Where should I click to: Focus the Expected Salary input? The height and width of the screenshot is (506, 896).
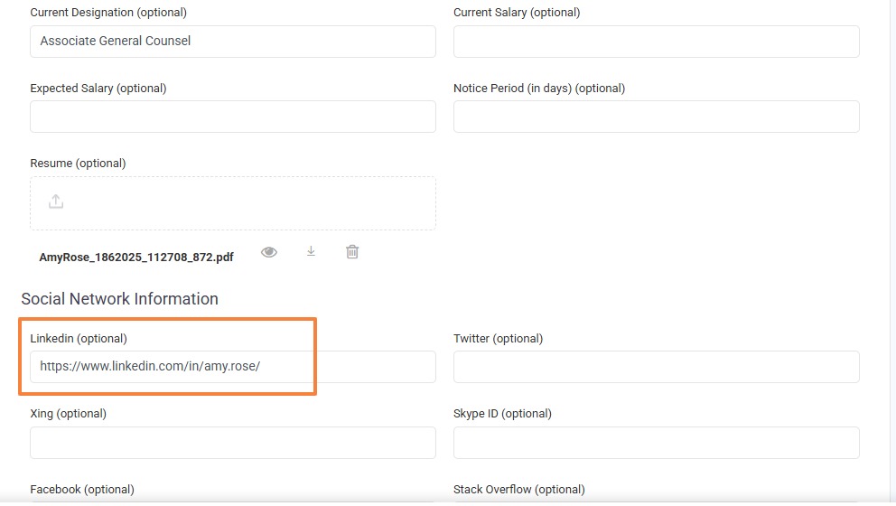pyautogui.click(x=233, y=117)
